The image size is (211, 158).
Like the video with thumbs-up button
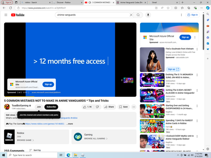87,107
